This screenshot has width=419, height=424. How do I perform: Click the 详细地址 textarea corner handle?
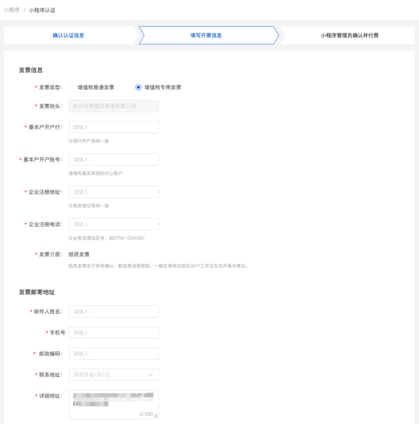(156, 416)
